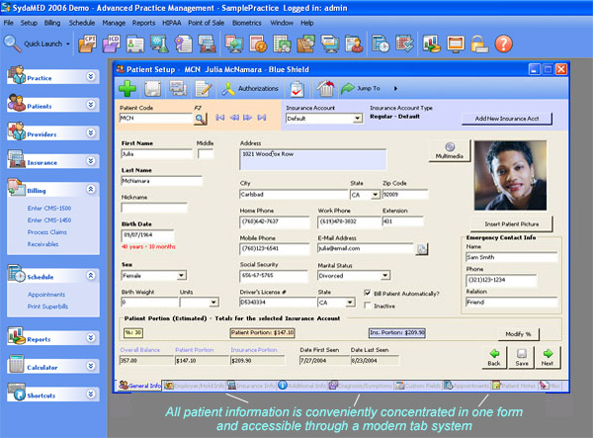The image size is (593, 438).
Task: Click the trash can delete icon
Action: click(325, 89)
